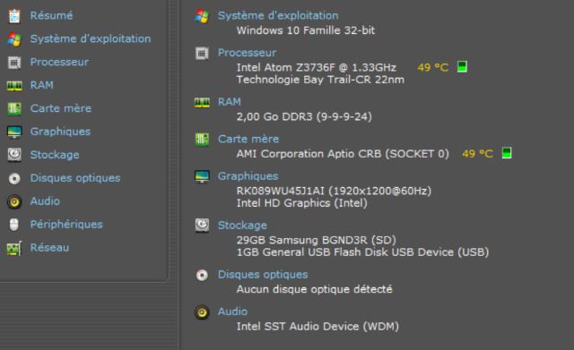Click the Audio speaker icon in sidebar
Screen dimensions: 574x350
tap(14, 201)
